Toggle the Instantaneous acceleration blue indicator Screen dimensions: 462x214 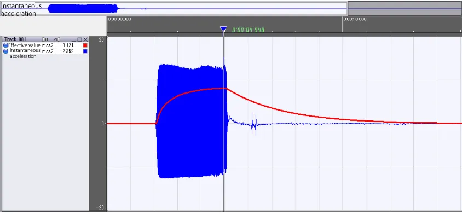pos(5,51)
